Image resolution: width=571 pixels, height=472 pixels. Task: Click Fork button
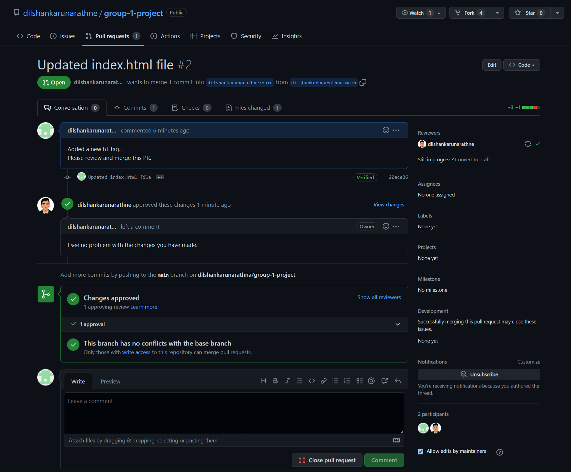coord(470,13)
